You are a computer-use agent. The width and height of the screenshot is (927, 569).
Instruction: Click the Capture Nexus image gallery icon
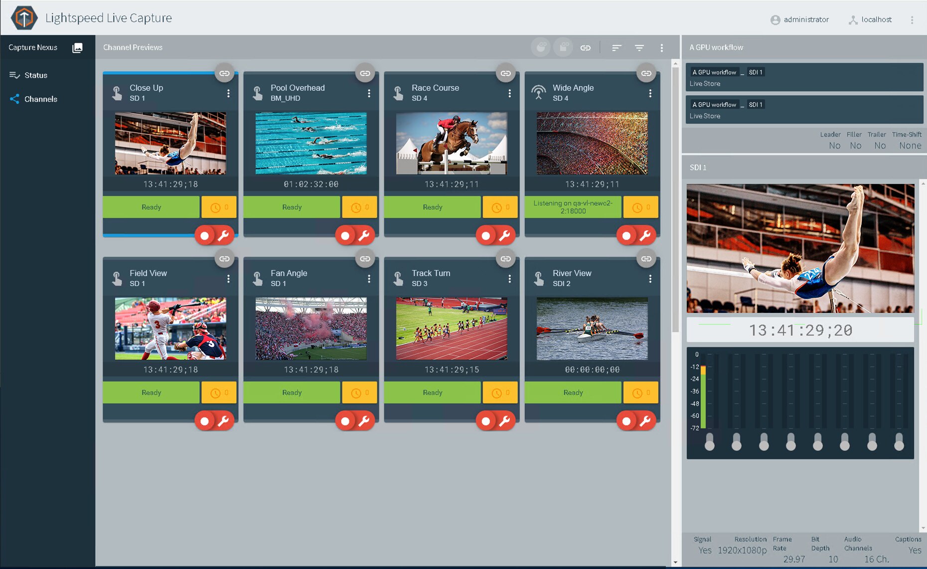tap(77, 48)
